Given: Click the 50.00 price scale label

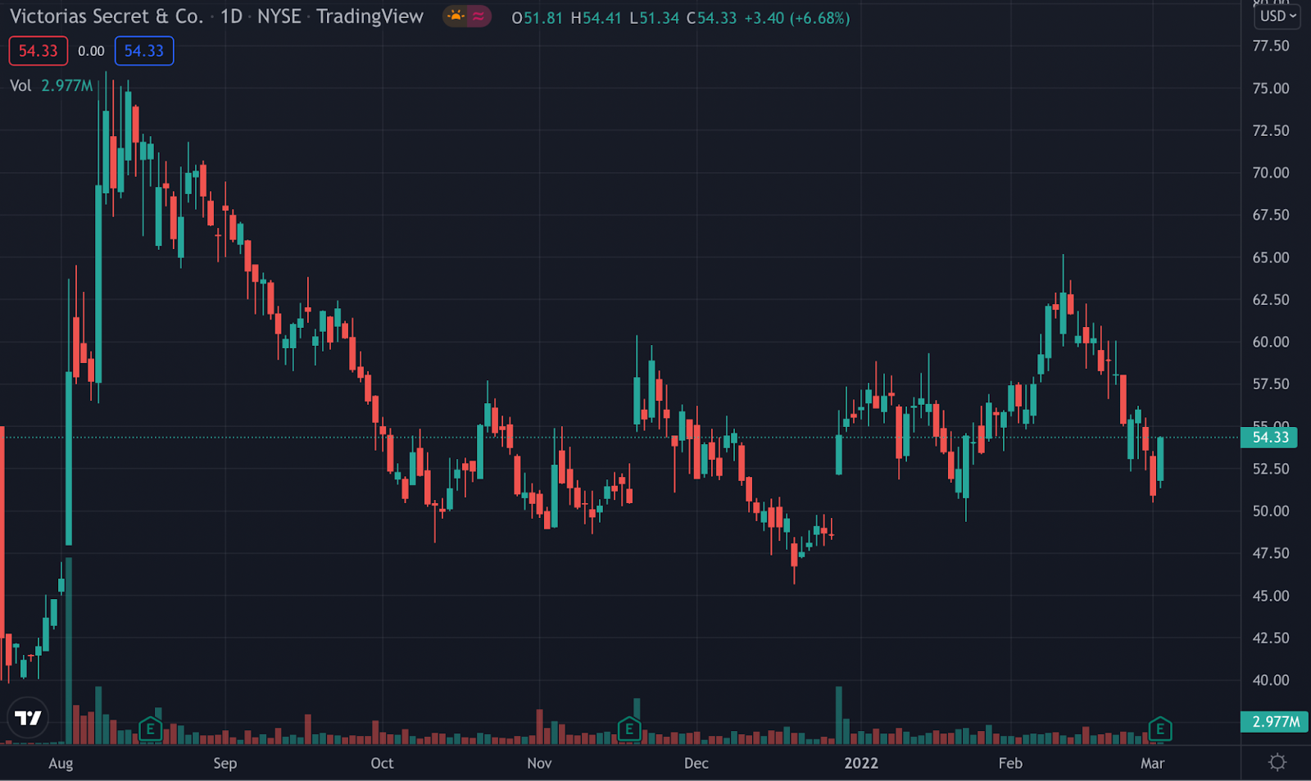Looking at the screenshot, I should click(x=1271, y=511).
